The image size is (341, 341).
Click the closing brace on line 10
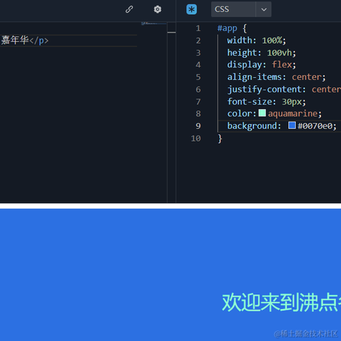[x=220, y=139]
